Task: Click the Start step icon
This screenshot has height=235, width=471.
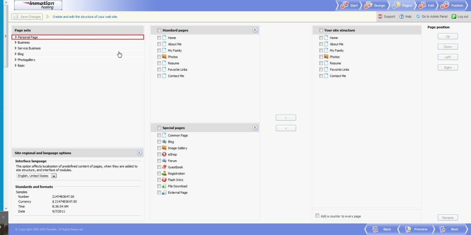Action: pos(344,5)
